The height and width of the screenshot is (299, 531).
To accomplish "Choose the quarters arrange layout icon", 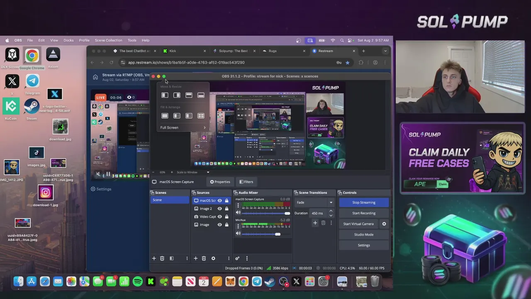I will pyautogui.click(x=201, y=116).
